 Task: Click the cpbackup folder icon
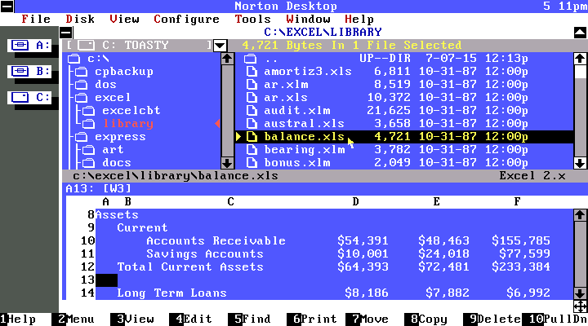coord(81,72)
